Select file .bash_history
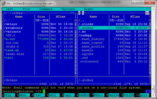This screenshot has width=157, height=99. pos(113,39)
